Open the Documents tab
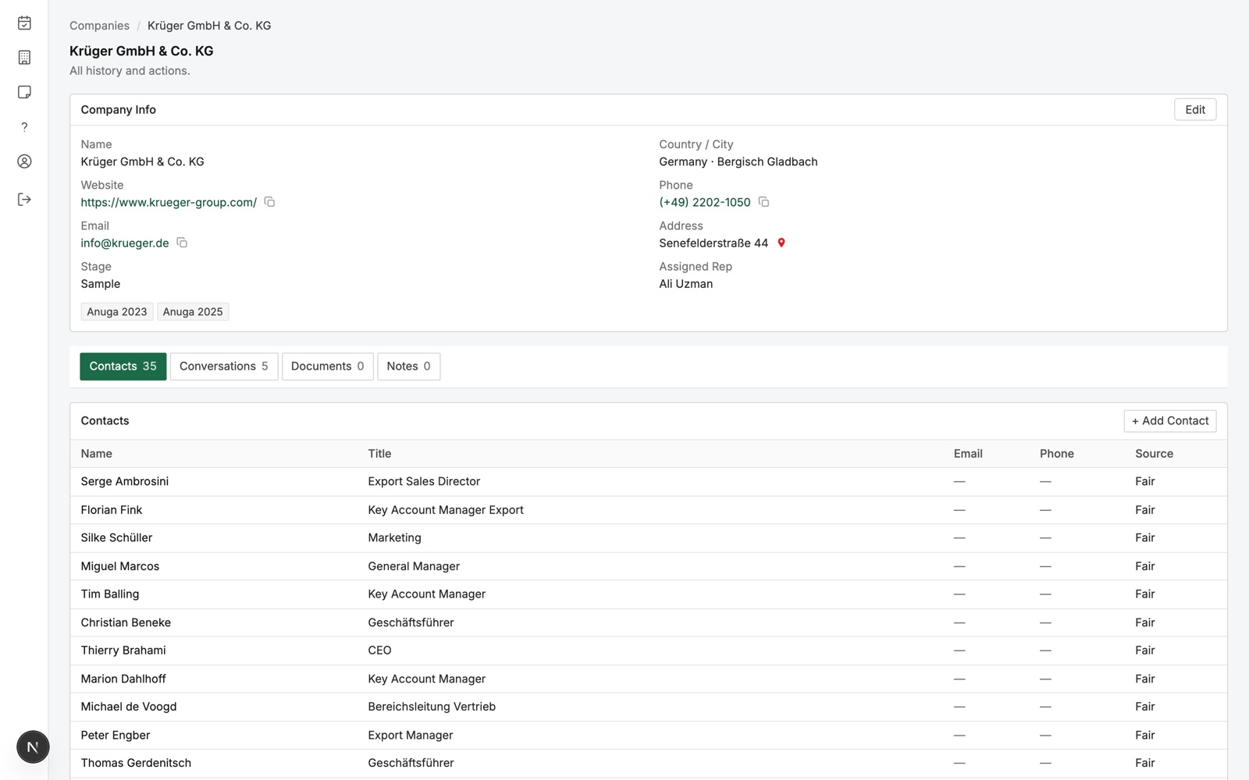Screen dimensions: 1249x780 [x=327, y=367]
